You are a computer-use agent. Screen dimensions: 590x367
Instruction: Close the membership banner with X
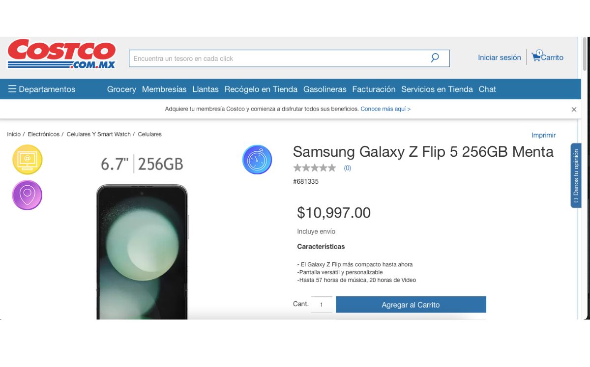point(574,110)
